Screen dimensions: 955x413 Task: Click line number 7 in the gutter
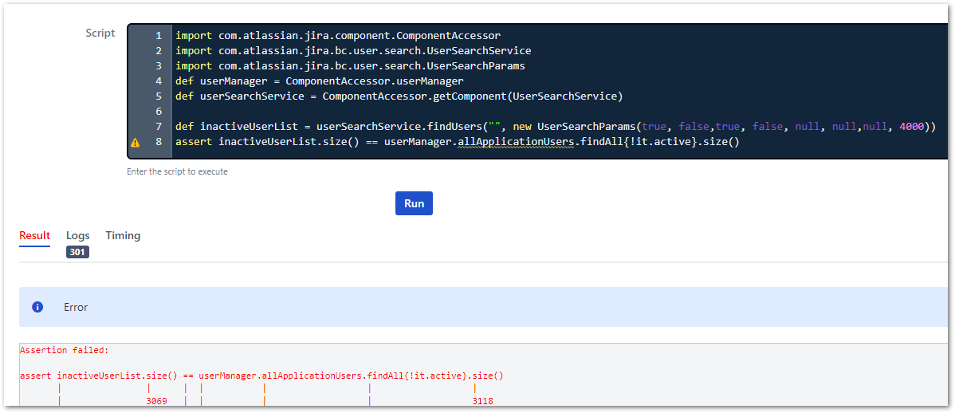pos(159,127)
